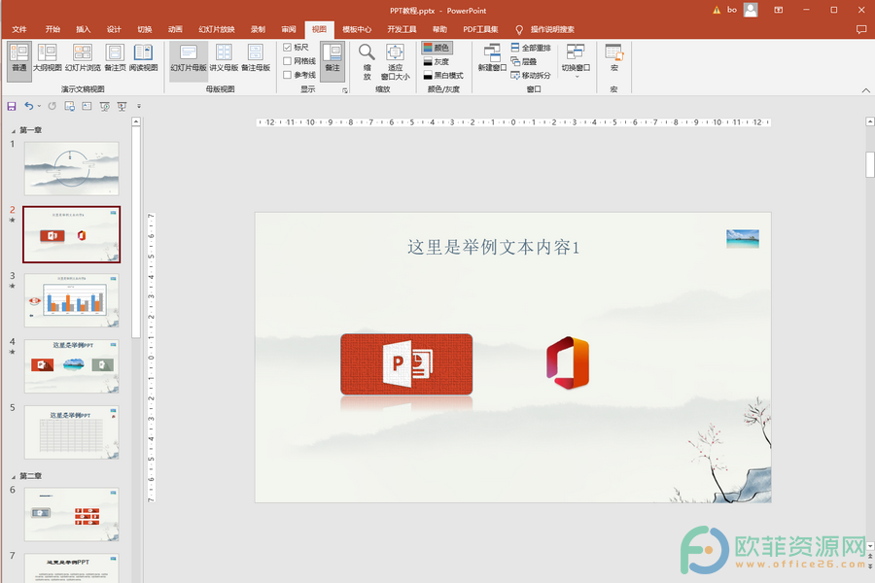Open Slide Sorter view (幻灯片浏览)
Image resolution: width=875 pixels, height=583 pixels.
pos(83,58)
